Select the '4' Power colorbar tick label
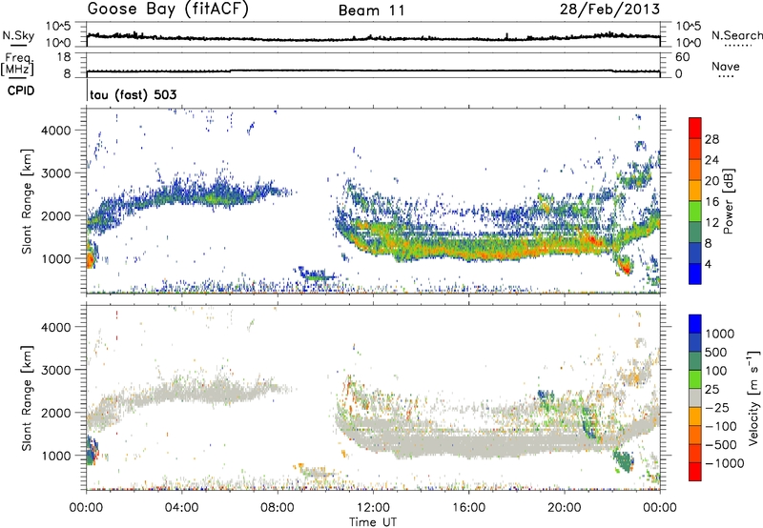 click(x=708, y=264)
